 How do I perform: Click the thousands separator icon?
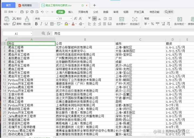coord(158,23)
